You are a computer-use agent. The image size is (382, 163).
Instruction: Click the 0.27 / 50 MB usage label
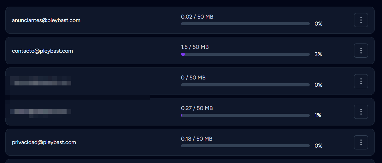point(197,108)
